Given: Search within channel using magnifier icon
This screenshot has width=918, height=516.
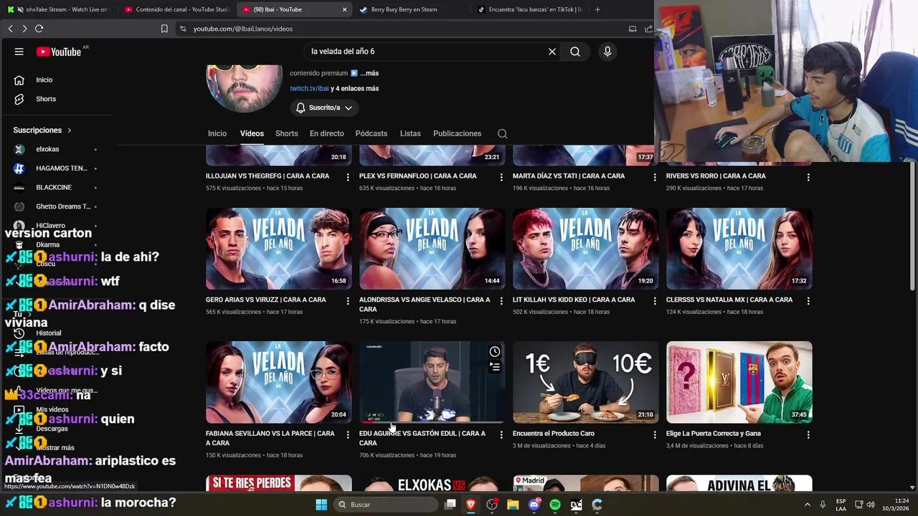Looking at the screenshot, I should pyautogui.click(x=502, y=133).
